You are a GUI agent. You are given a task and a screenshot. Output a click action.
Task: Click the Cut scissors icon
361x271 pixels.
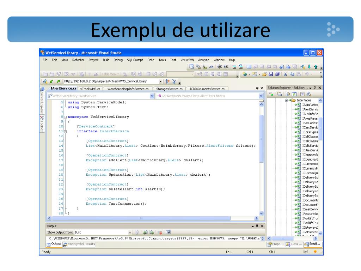point(285,74)
